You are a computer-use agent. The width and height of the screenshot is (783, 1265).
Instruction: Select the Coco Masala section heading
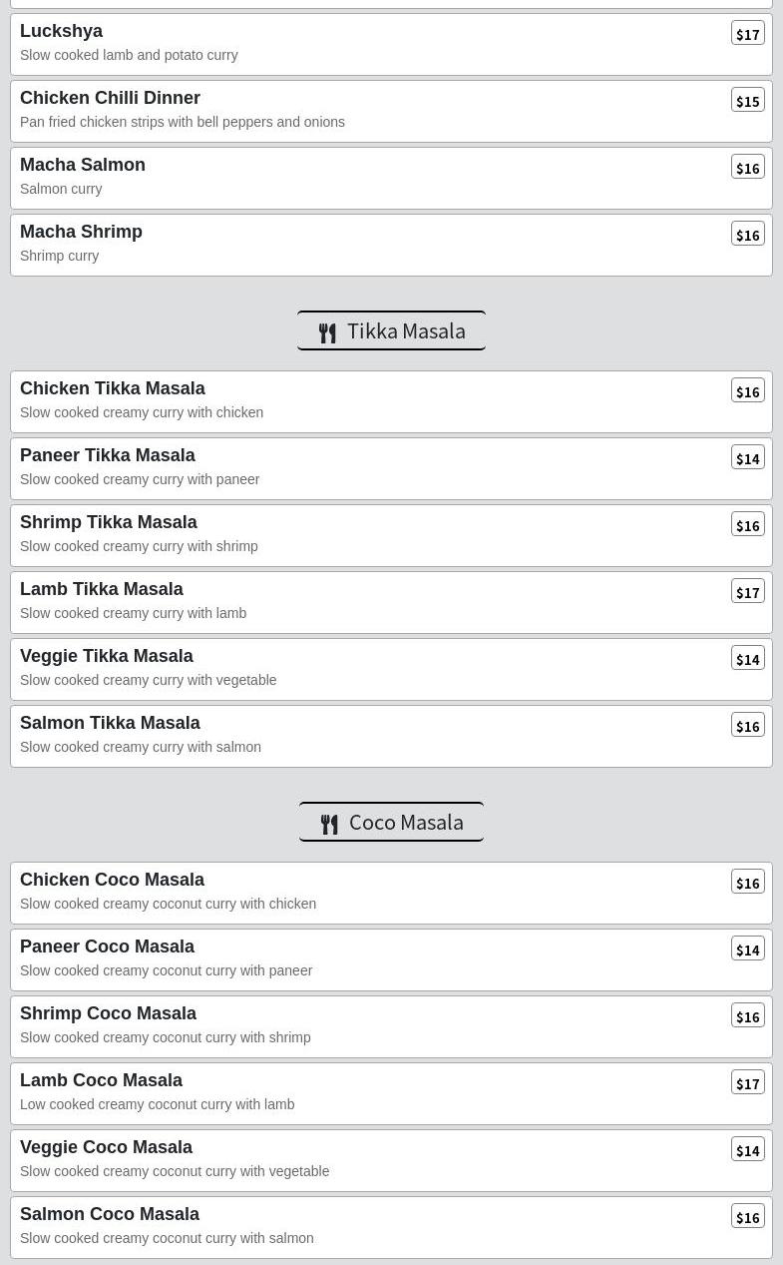(x=406, y=822)
